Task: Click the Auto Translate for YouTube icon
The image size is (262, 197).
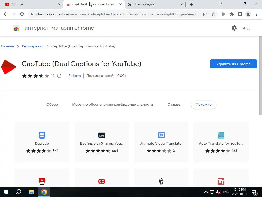Action: coord(221,135)
